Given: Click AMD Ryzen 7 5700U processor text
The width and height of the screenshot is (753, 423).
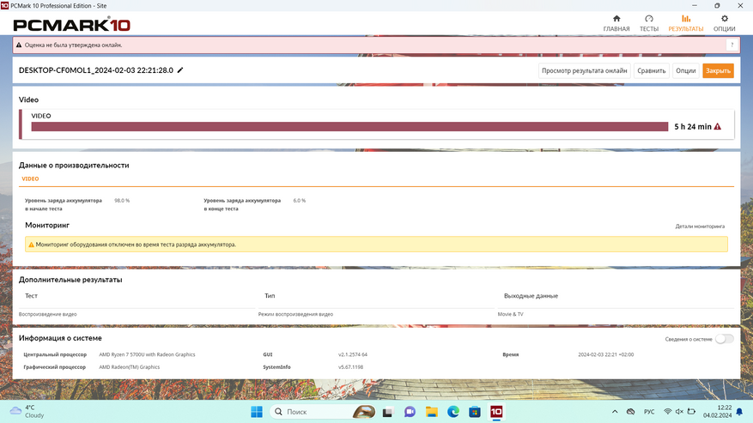Looking at the screenshot, I should [147, 354].
